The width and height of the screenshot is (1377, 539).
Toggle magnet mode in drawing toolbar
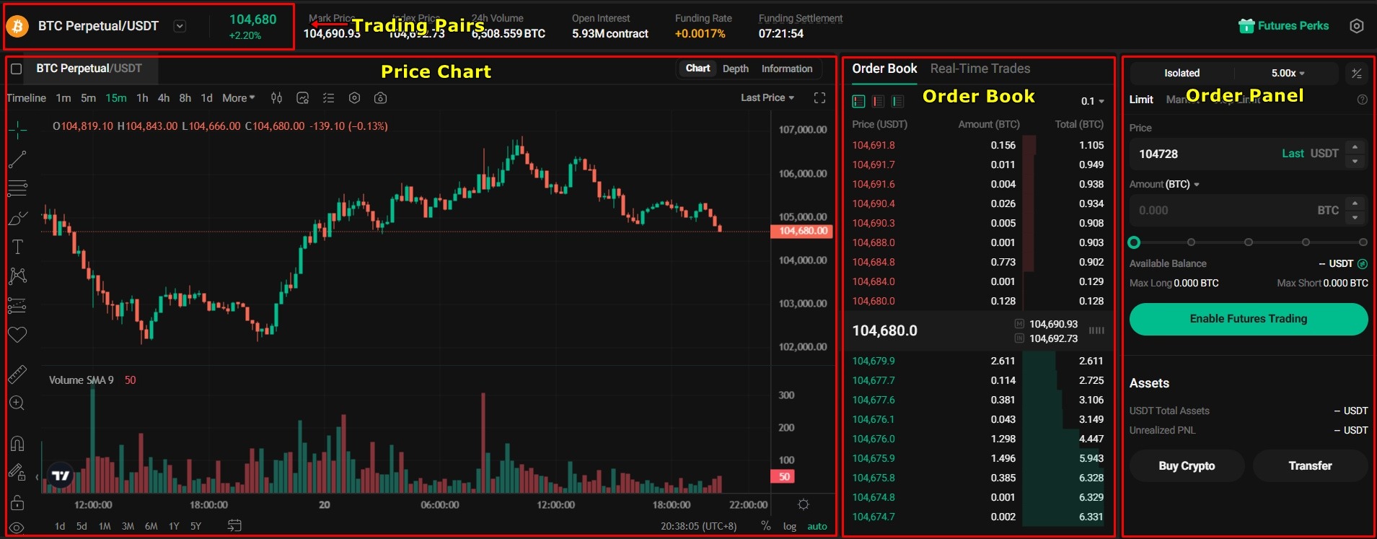click(17, 443)
